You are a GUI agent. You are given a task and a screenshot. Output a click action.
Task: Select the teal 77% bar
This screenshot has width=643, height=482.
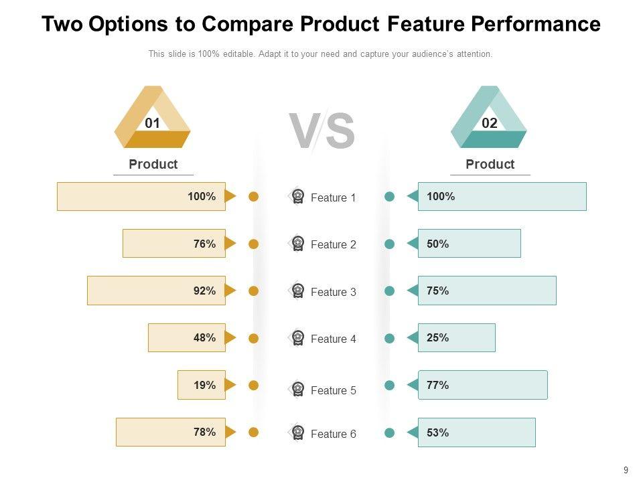(482, 385)
